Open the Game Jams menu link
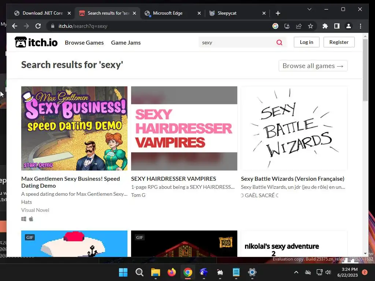This screenshot has height=281, width=375. [126, 42]
